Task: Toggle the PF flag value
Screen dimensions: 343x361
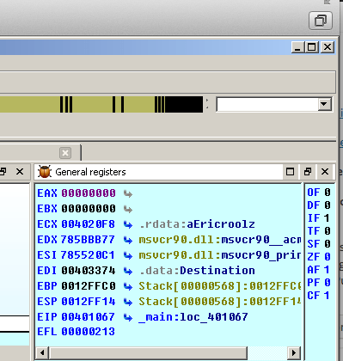Action: click(328, 283)
